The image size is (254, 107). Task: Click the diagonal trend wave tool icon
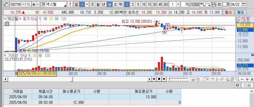coord(222,79)
